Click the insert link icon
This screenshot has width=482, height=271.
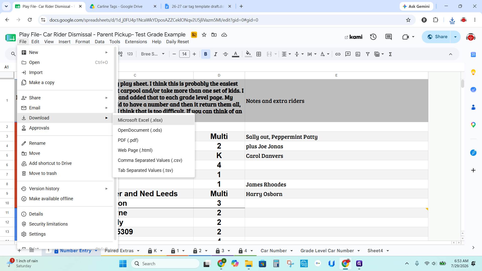(338, 54)
